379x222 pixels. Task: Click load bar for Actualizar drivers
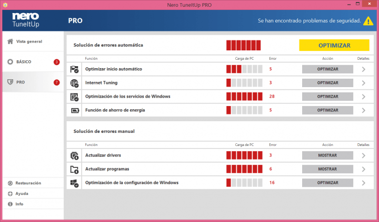[244, 155]
